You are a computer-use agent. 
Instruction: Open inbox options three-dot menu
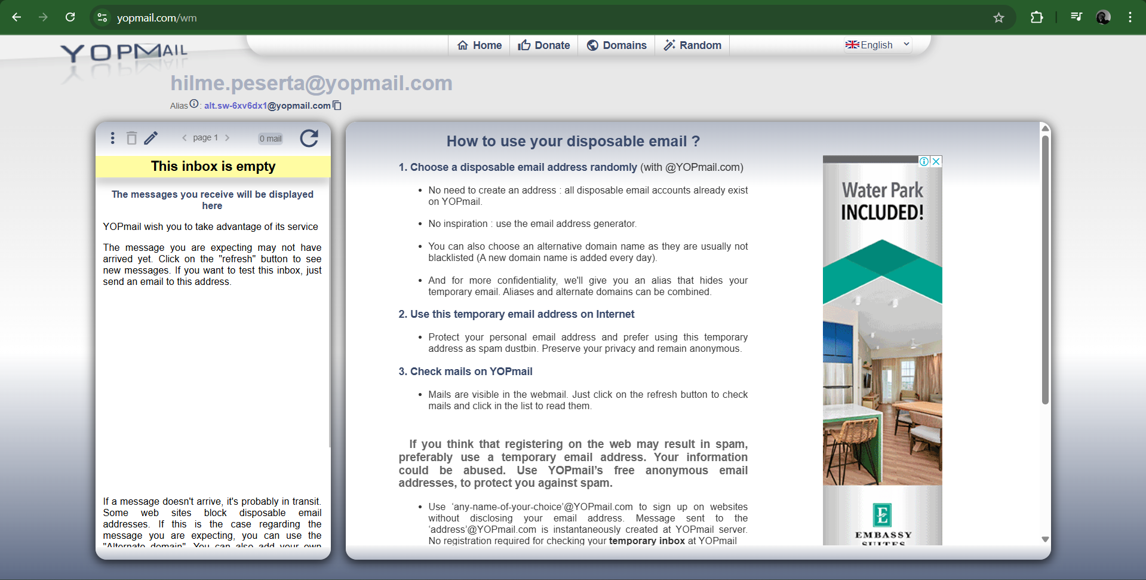(x=112, y=138)
